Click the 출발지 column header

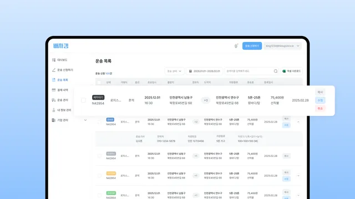[x=170, y=82]
